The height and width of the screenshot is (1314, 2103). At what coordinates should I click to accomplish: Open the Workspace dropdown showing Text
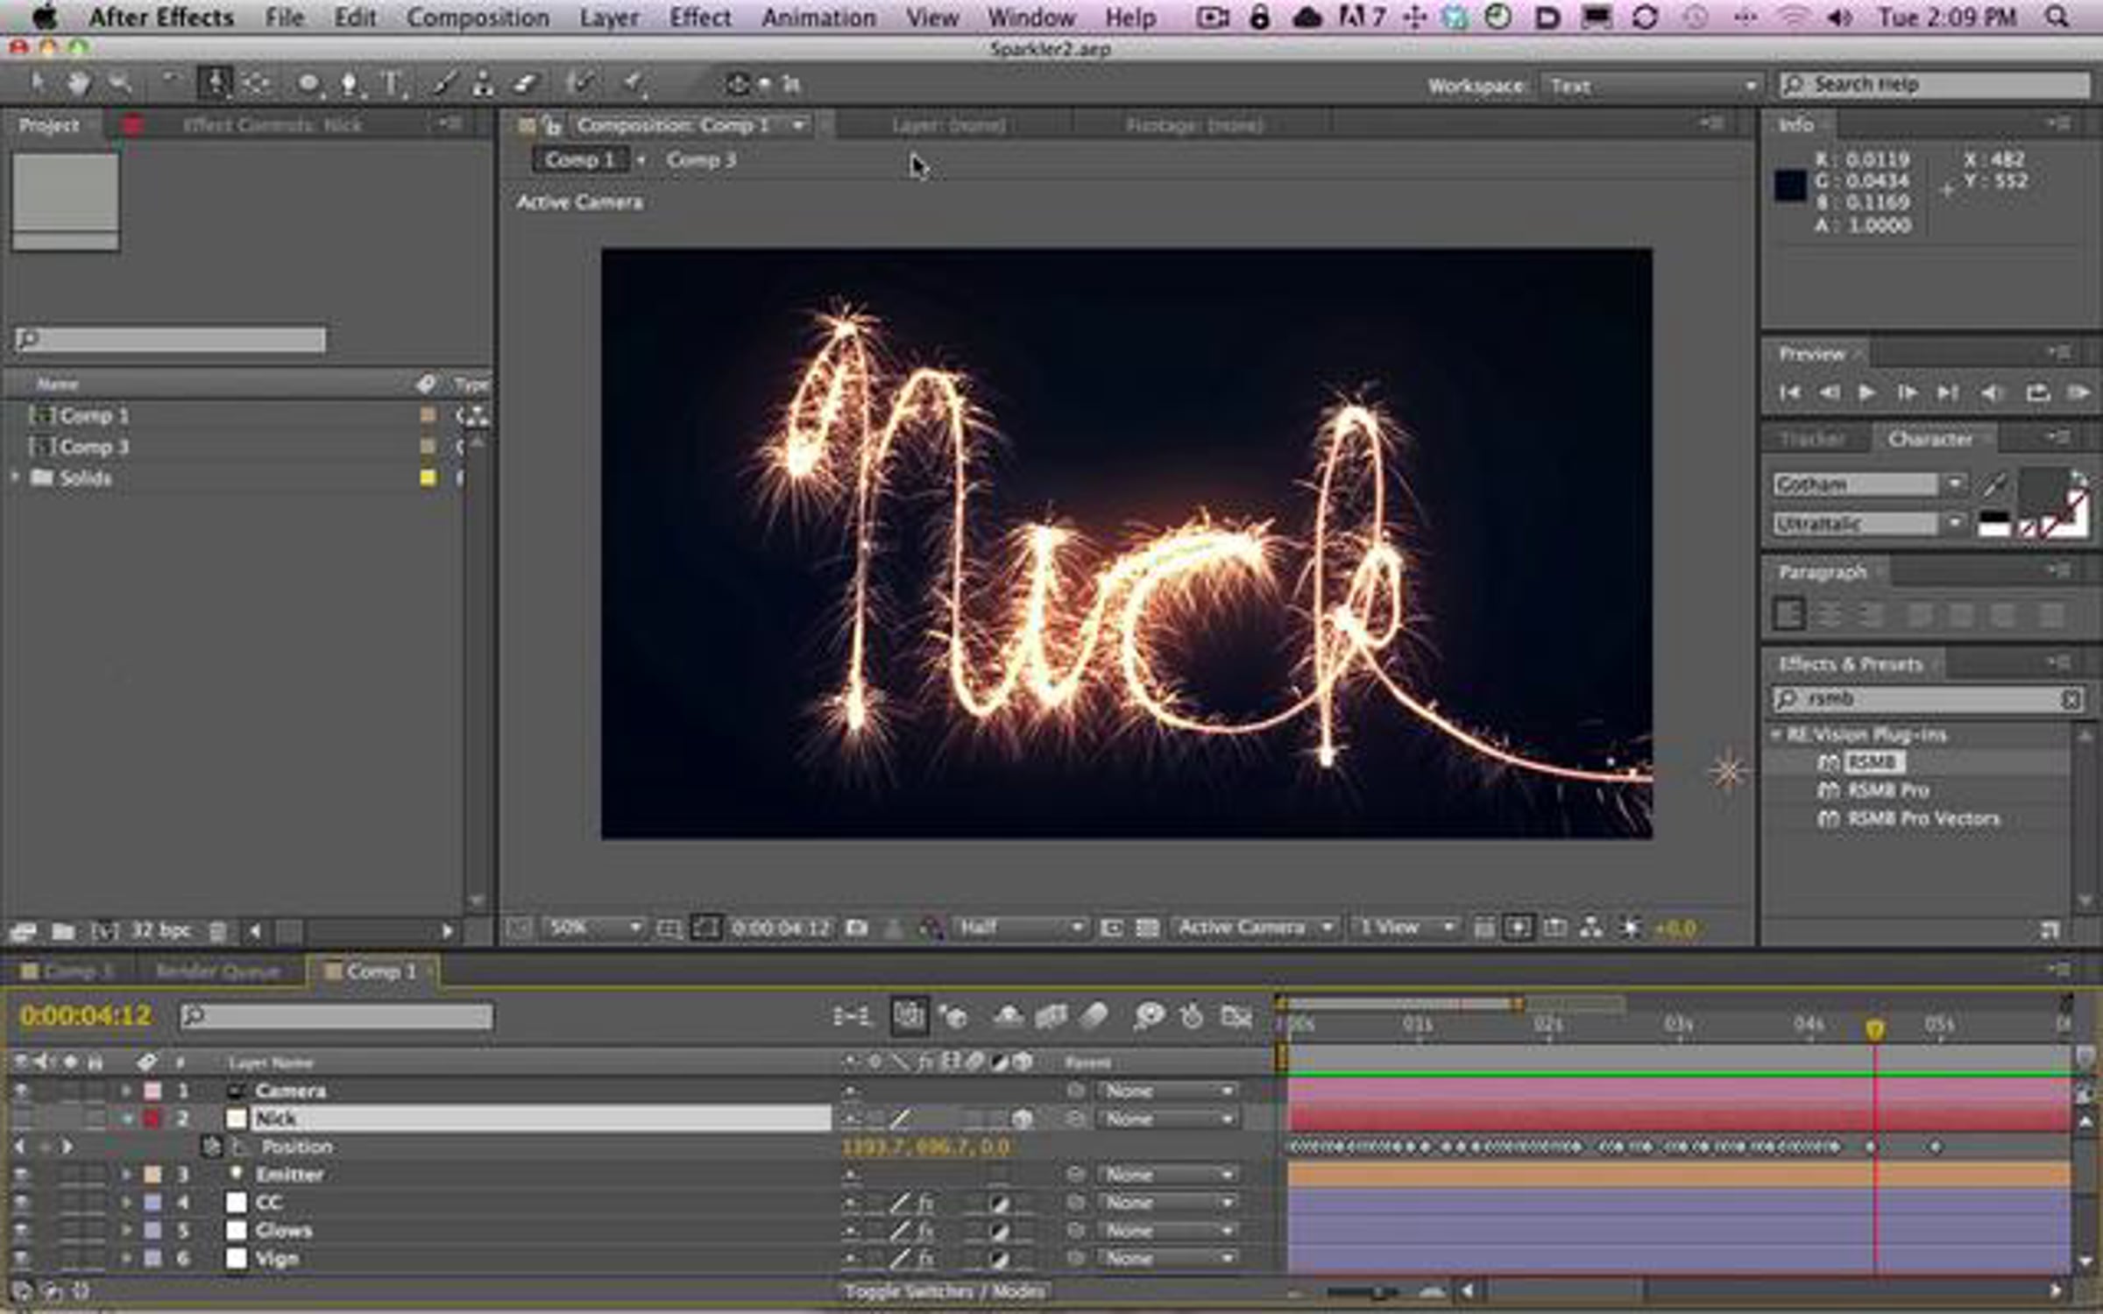pyautogui.click(x=1651, y=86)
